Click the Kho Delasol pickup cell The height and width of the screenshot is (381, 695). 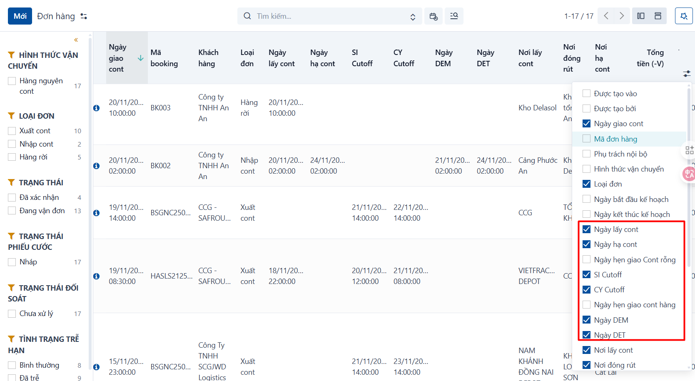pyautogui.click(x=538, y=108)
